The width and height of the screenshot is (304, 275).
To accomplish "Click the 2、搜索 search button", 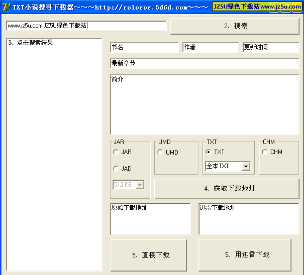I will tap(235, 26).
